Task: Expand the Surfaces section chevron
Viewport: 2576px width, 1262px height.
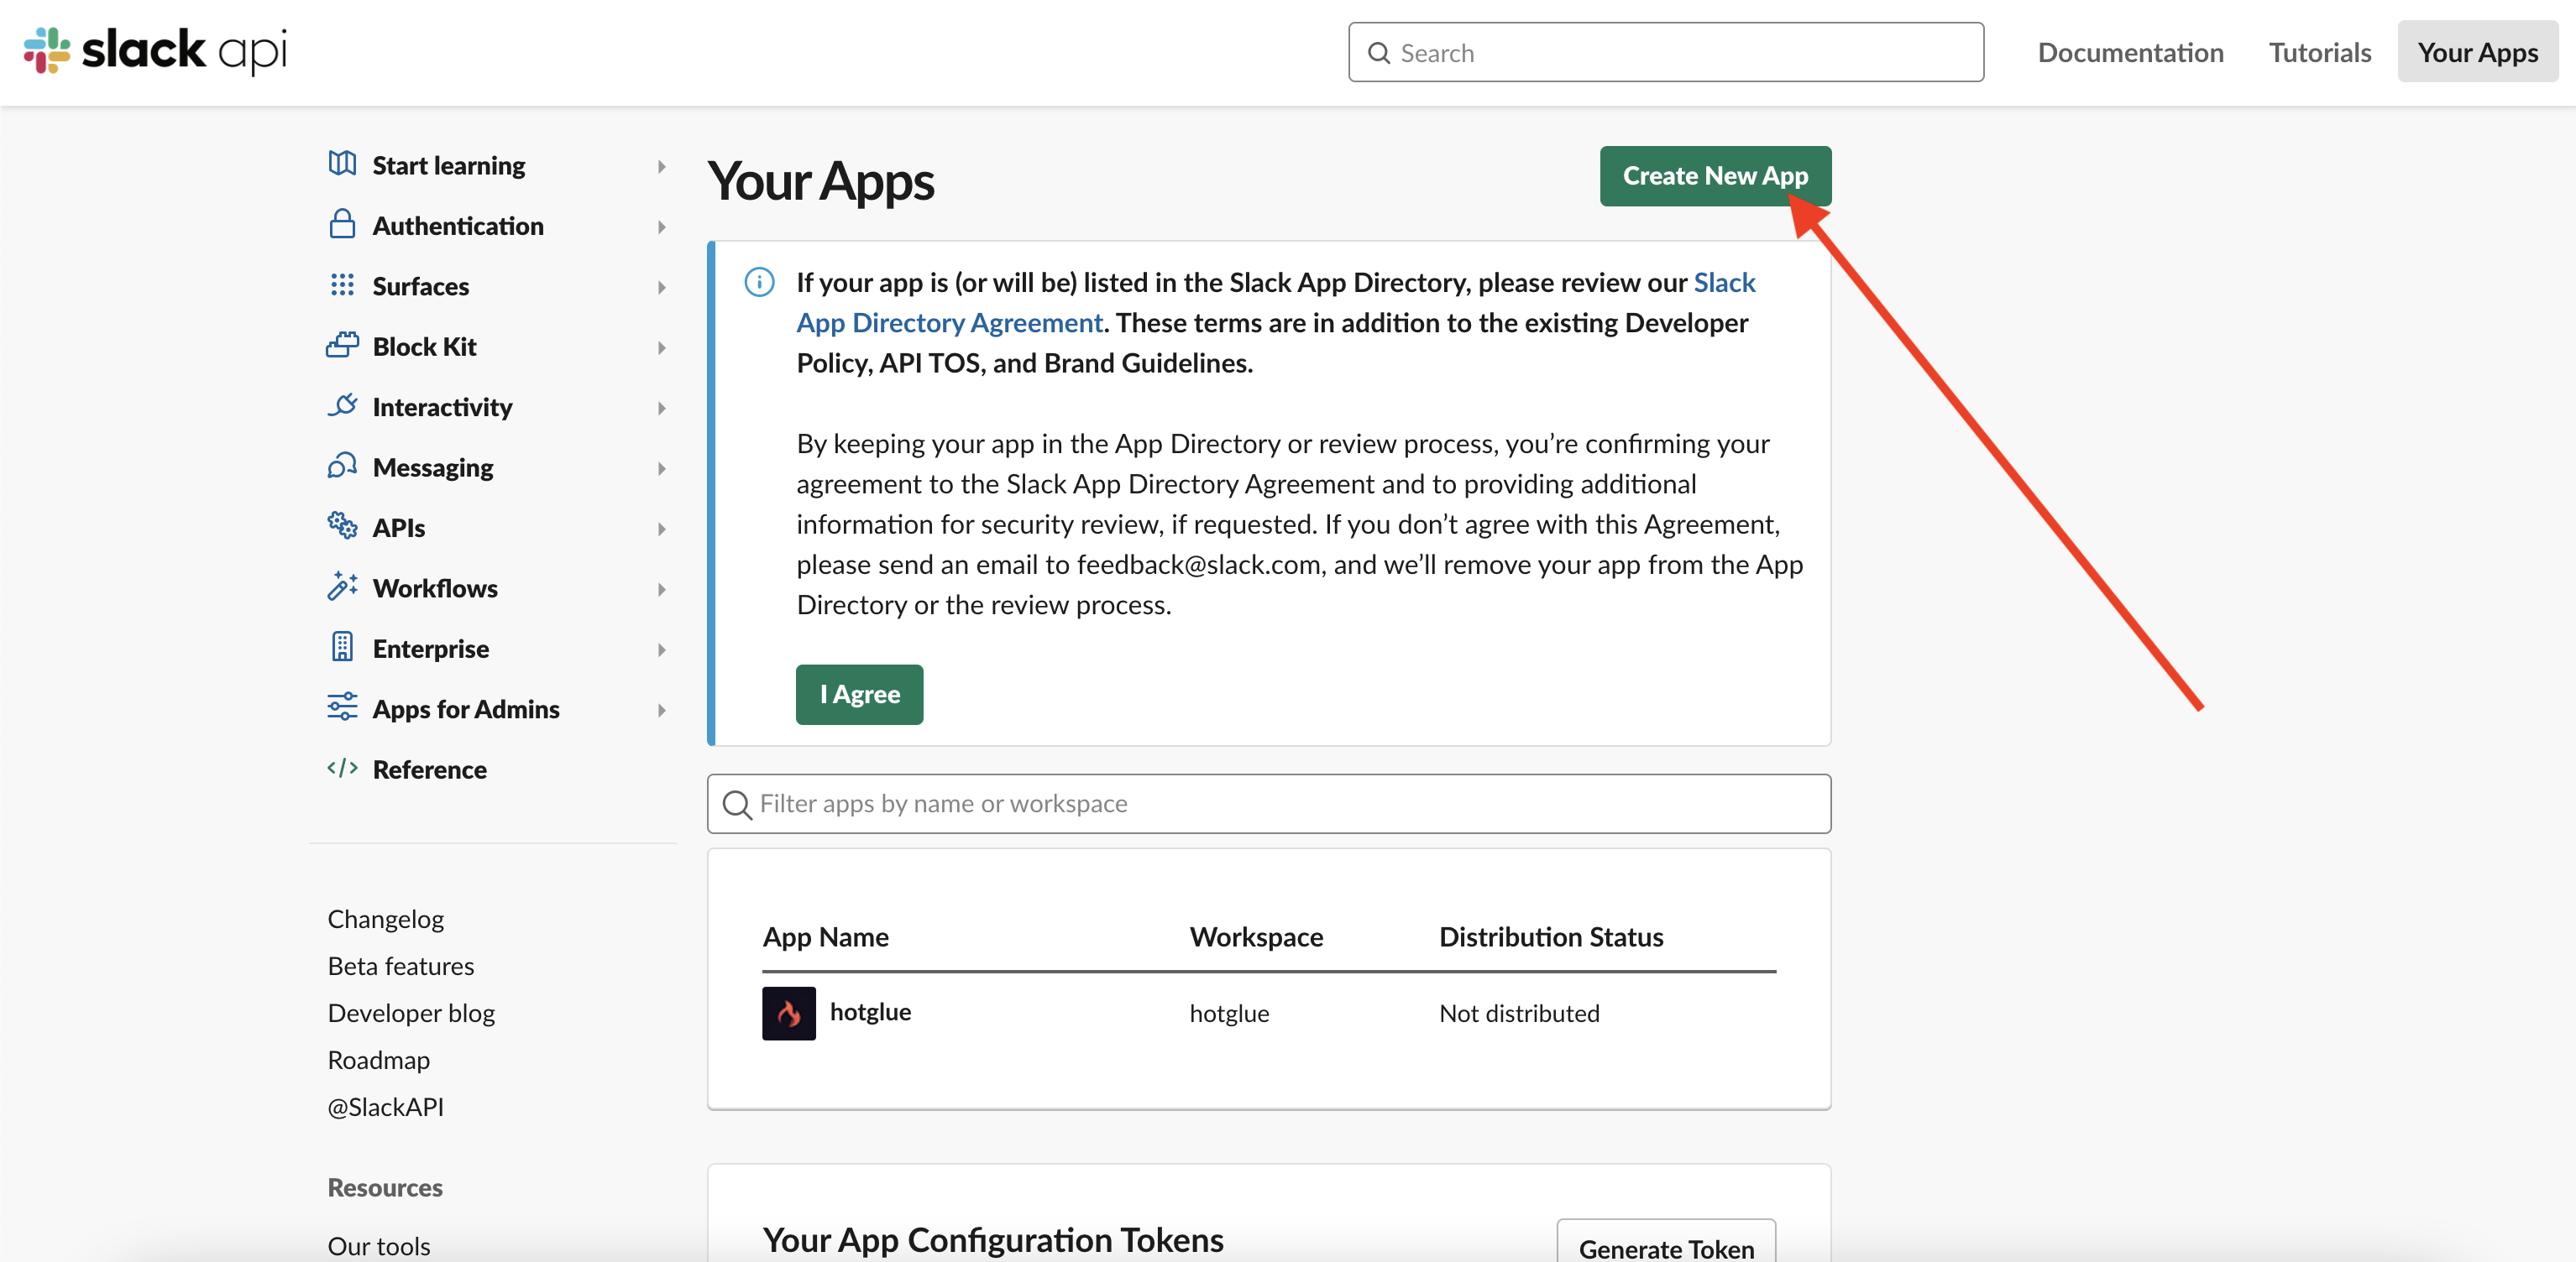Action: [x=661, y=288]
